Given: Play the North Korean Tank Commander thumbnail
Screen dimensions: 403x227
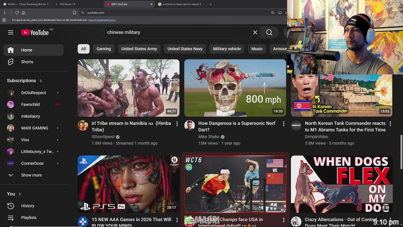Looking at the screenshot, I should tap(342, 96).
